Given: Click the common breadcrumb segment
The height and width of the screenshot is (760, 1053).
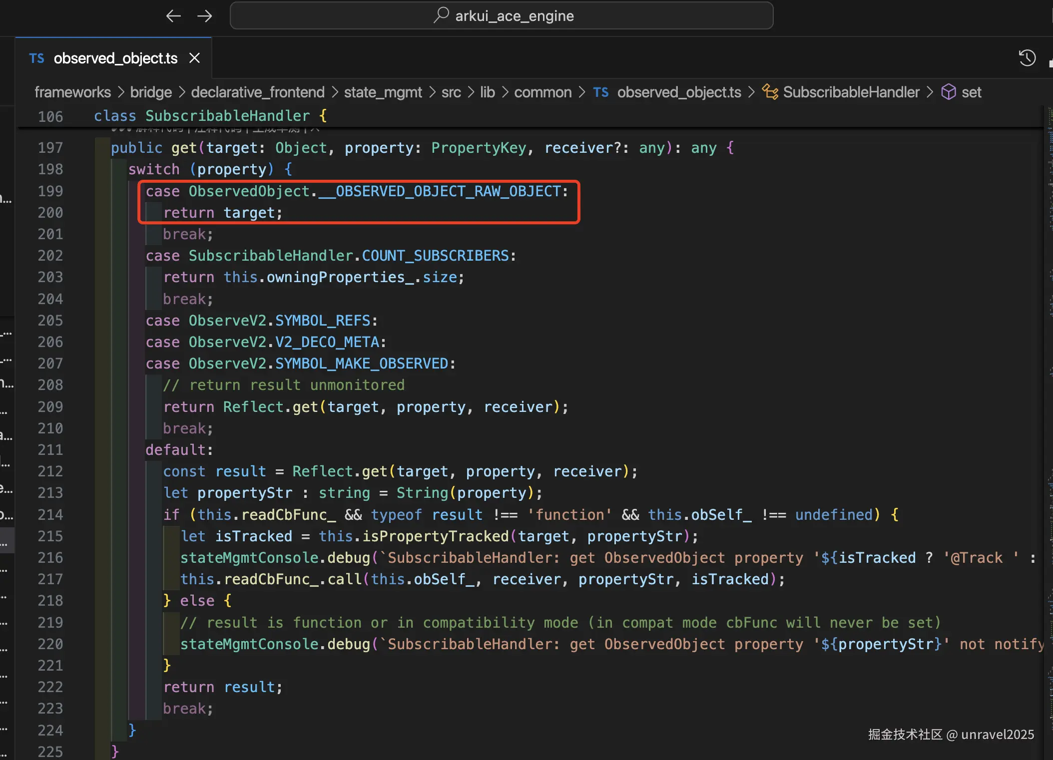Looking at the screenshot, I should 542,92.
